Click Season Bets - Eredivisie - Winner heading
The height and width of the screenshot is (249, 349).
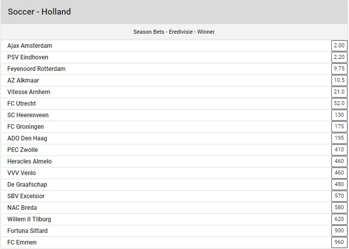tap(174, 32)
